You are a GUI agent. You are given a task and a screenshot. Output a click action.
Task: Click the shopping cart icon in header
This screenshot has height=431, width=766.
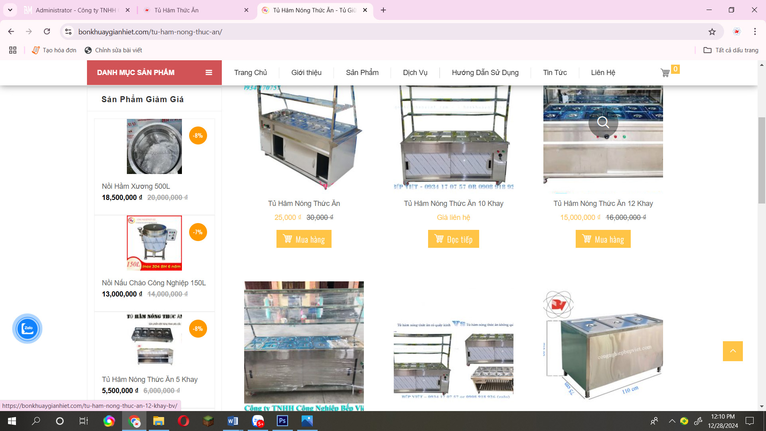click(x=665, y=73)
